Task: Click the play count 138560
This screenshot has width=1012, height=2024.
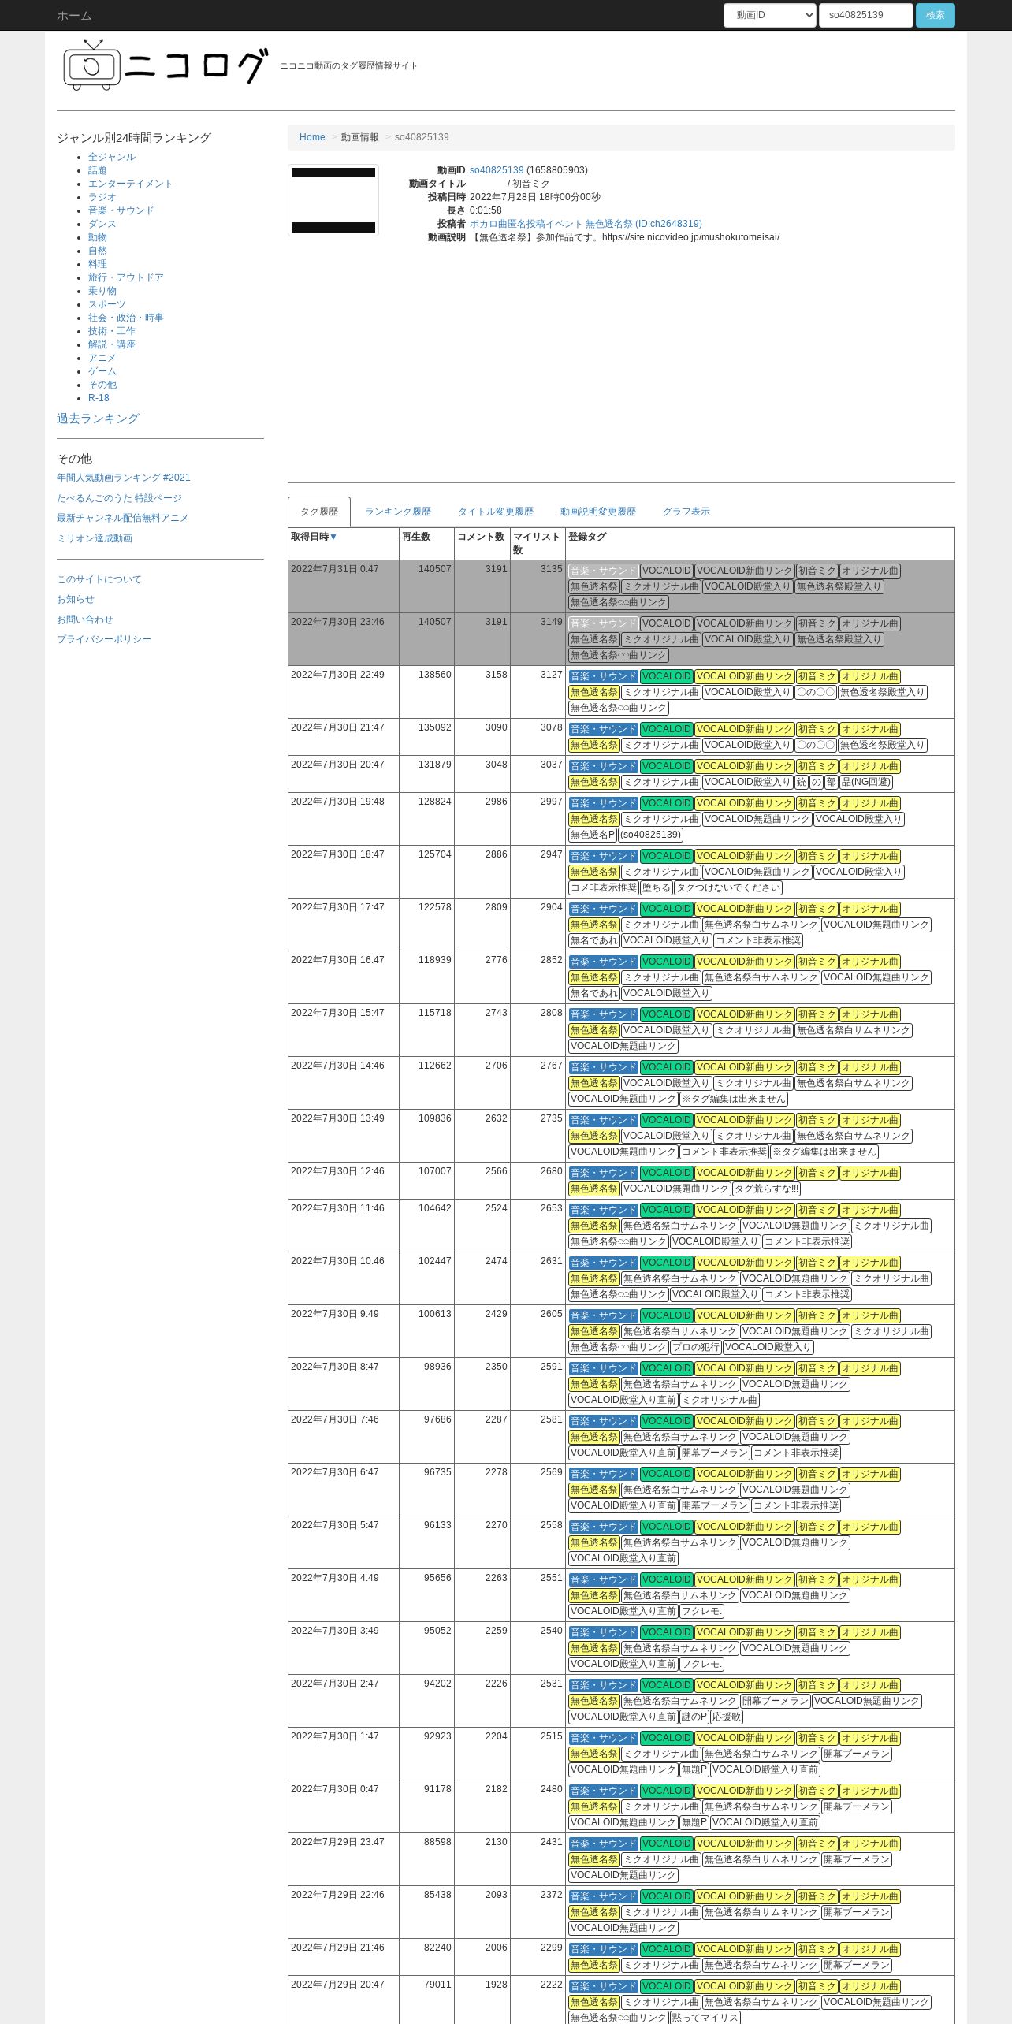Action: point(435,675)
